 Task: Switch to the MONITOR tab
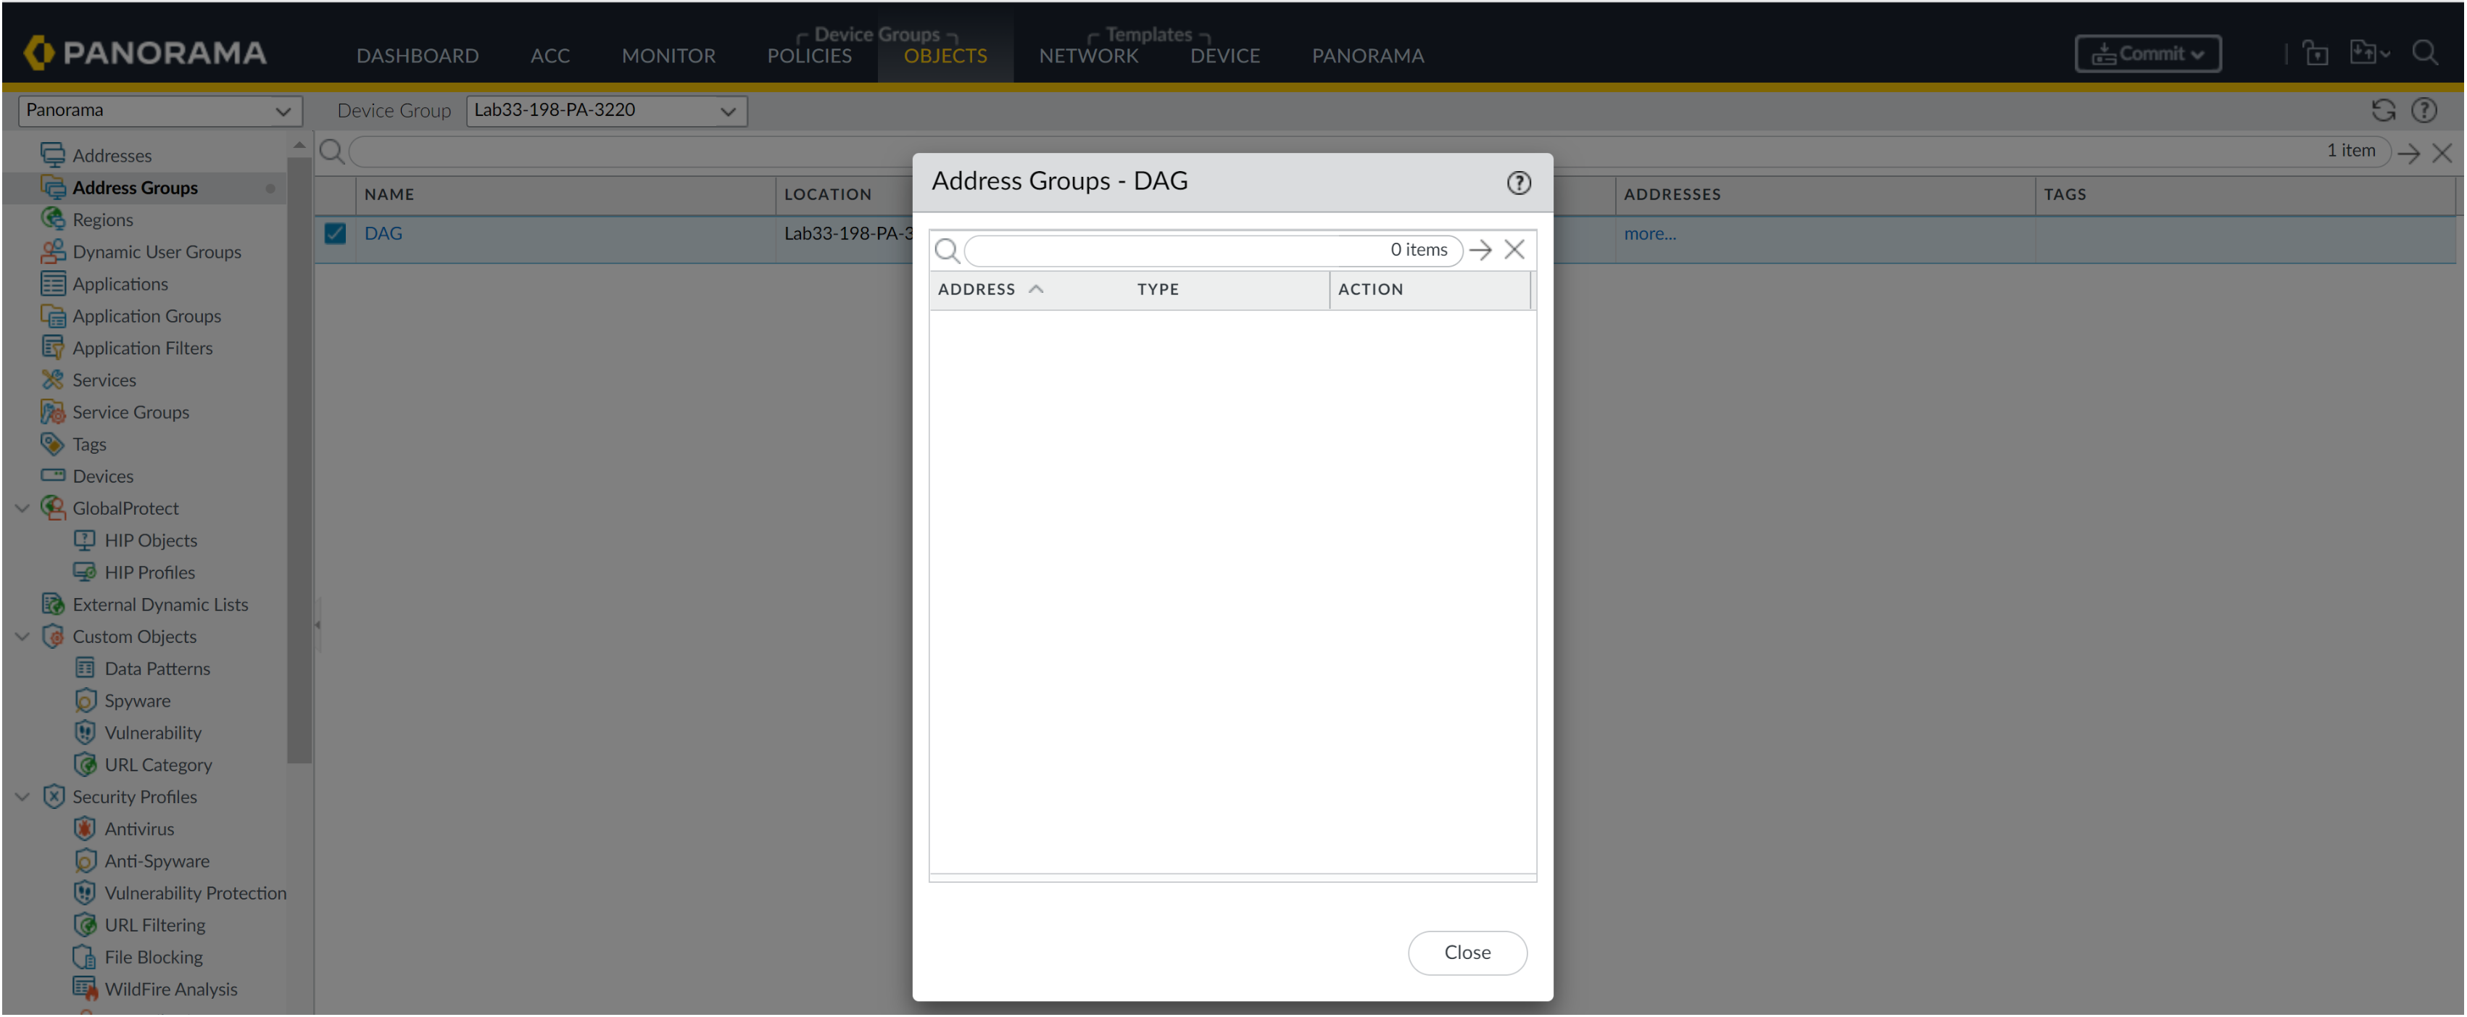668,56
